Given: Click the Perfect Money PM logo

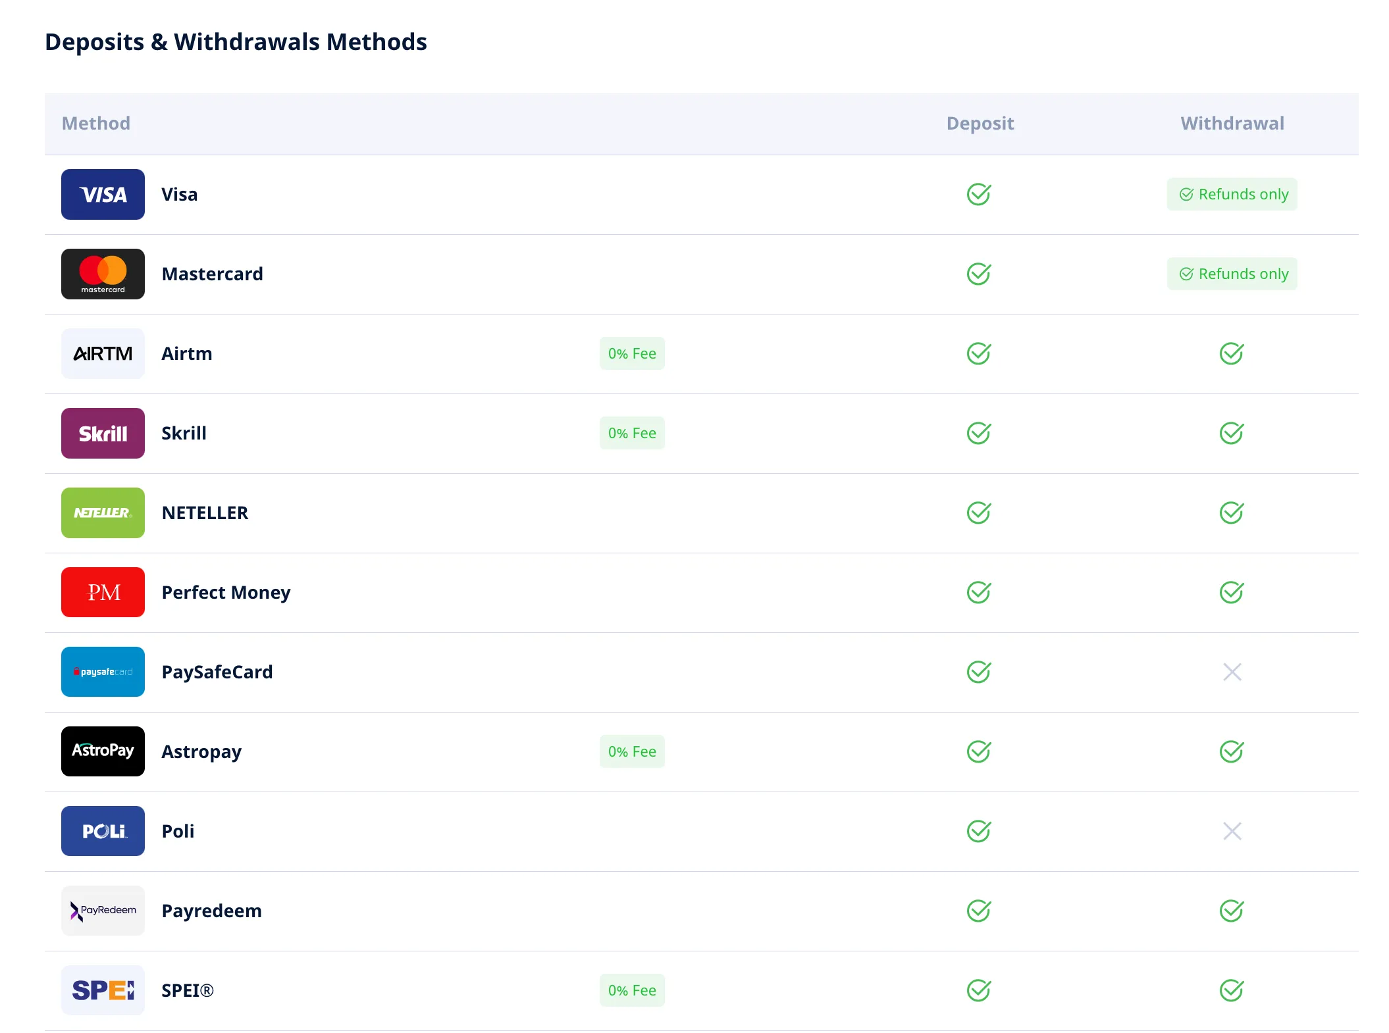Looking at the screenshot, I should [x=103, y=592].
